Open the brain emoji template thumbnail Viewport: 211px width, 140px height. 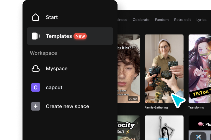coord(200,128)
